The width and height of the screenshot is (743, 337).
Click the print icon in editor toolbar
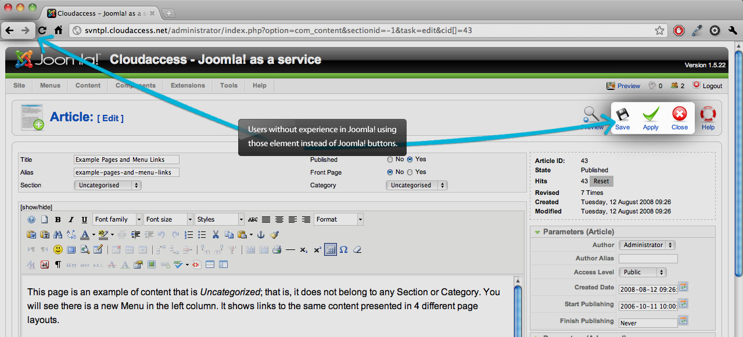tap(277, 250)
